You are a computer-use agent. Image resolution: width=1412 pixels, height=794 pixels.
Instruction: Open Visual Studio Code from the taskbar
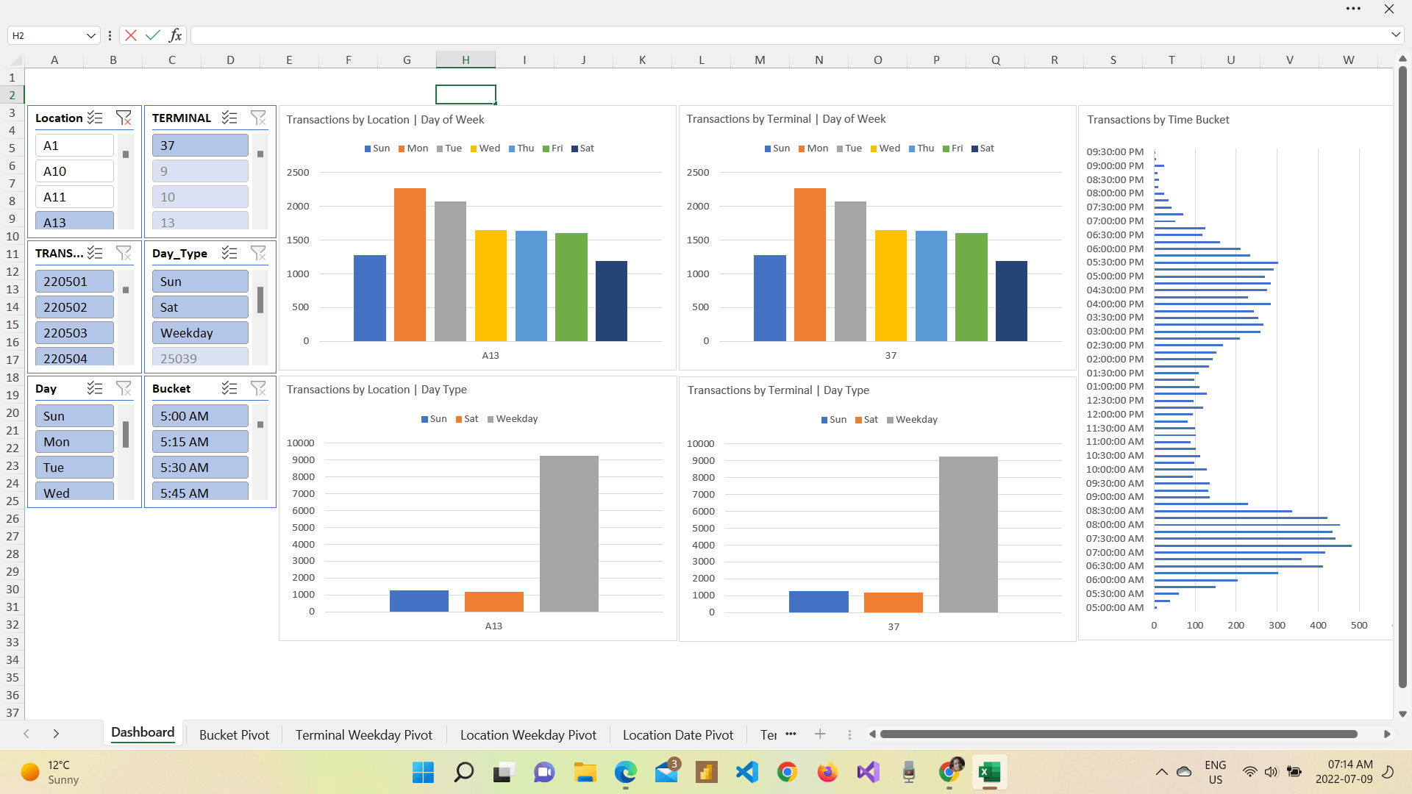(746, 772)
